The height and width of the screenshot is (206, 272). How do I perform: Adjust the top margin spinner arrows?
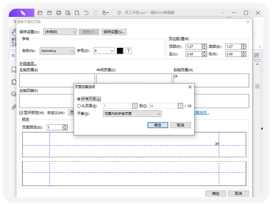[x=204, y=46]
